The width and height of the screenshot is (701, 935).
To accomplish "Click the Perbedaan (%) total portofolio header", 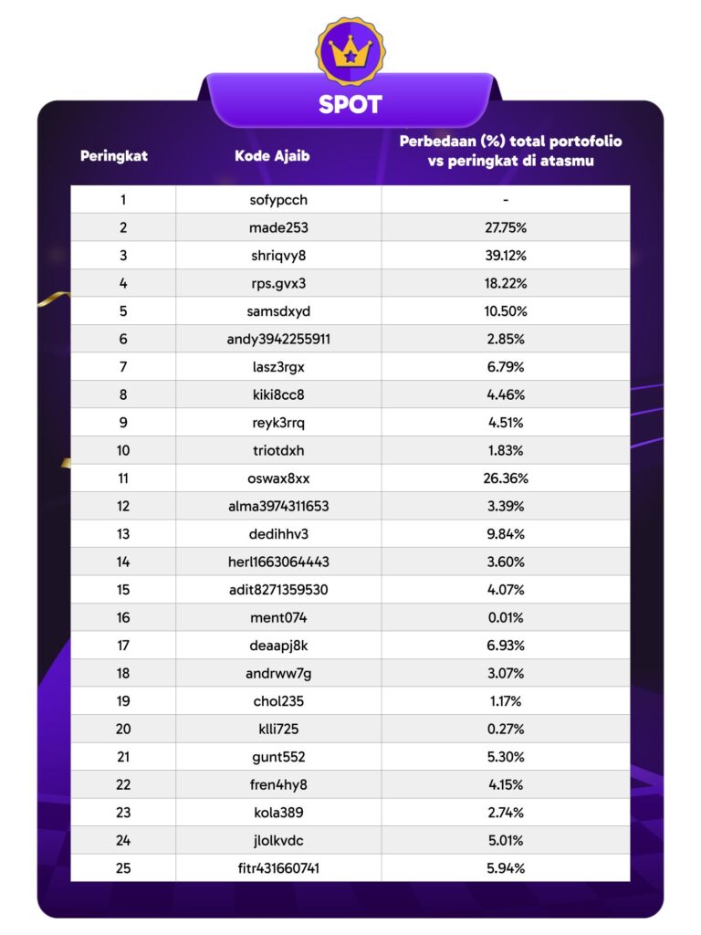I will pyautogui.click(x=505, y=151).
